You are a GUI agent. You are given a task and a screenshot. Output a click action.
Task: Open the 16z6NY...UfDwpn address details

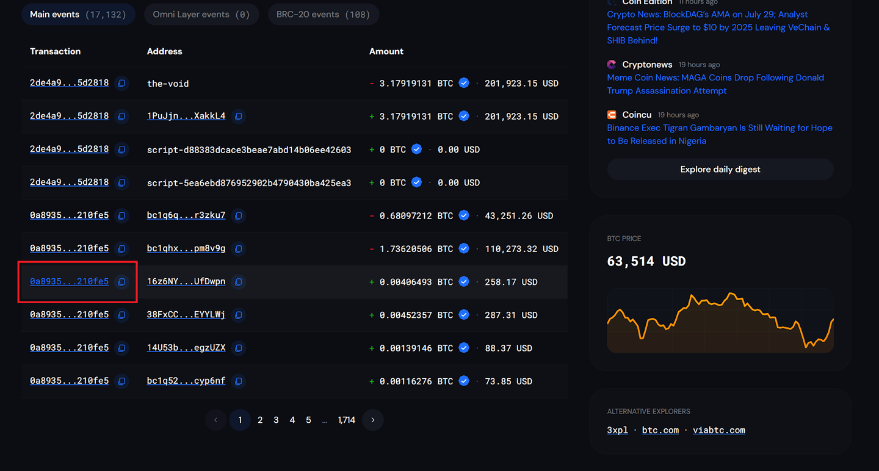186,281
